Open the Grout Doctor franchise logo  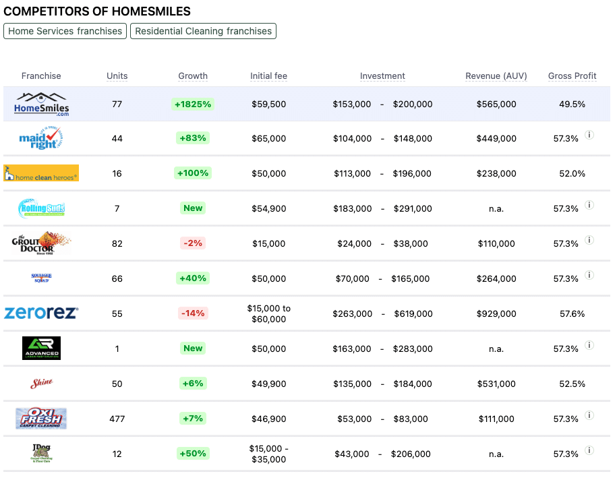point(41,243)
